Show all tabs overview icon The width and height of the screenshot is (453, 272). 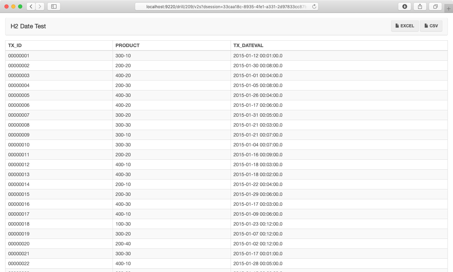pyautogui.click(x=435, y=6)
